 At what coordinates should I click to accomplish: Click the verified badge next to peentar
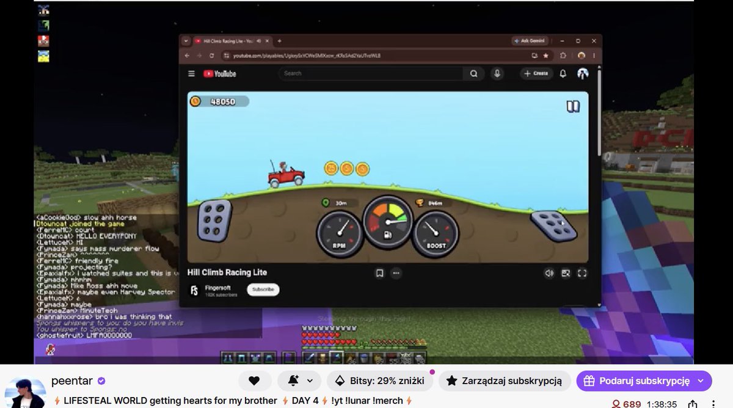[x=101, y=381]
